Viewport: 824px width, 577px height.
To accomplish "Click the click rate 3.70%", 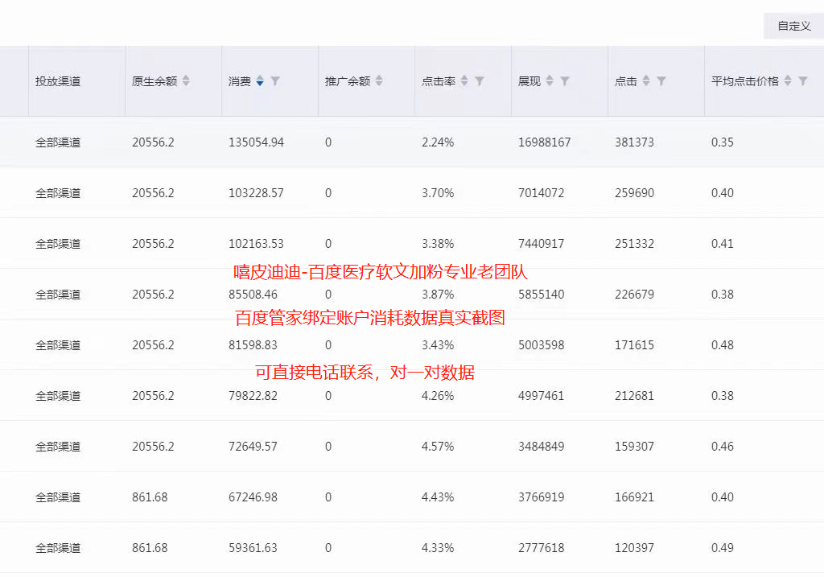I will coord(438,193).
